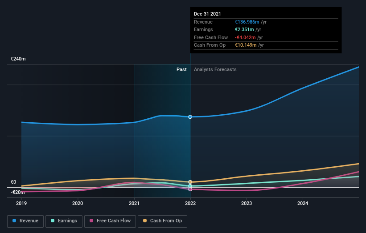Viewport: 366px width, 233px height.
Task: Click the €2.351m earnings value in tooltip
Action: [244, 29]
